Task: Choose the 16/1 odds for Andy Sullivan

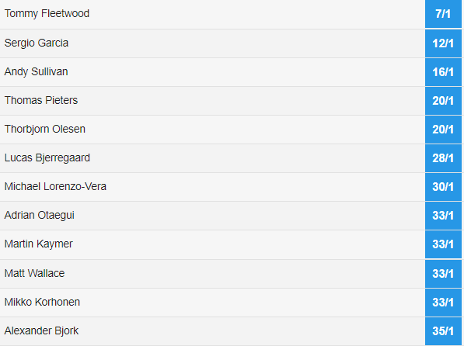Action: click(443, 72)
